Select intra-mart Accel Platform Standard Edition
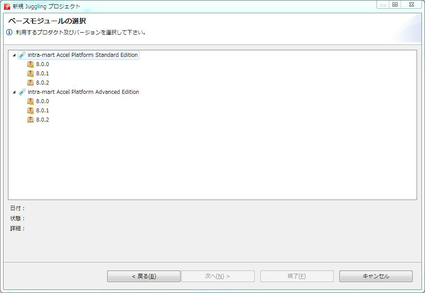The image size is (425, 293). pyautogui.click(x=83, y=55)
